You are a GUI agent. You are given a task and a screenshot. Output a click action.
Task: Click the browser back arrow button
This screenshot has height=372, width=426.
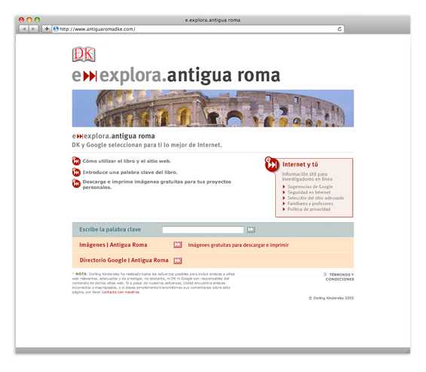coord(24,29)
